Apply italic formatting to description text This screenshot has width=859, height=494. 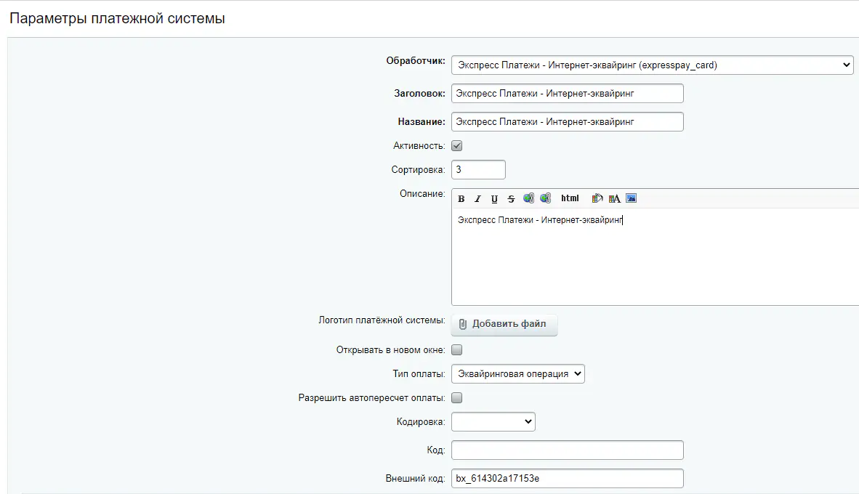(477, 198)
